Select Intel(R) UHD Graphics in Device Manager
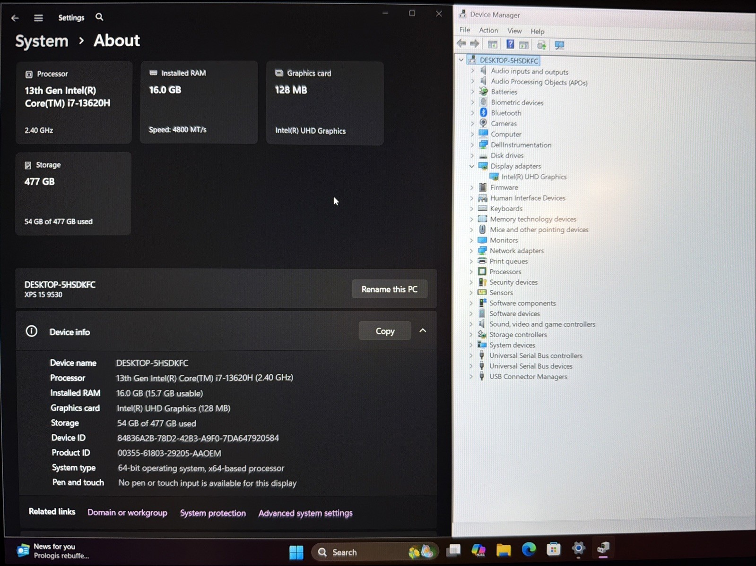This screenshot has height=566, width=756. tap(534, 177)
